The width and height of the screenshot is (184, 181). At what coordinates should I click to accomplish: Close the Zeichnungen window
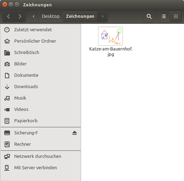[x=5, y=5]
